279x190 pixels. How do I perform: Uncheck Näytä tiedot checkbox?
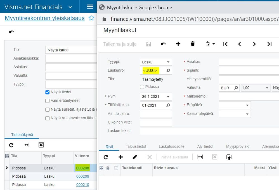click(47, 92)
